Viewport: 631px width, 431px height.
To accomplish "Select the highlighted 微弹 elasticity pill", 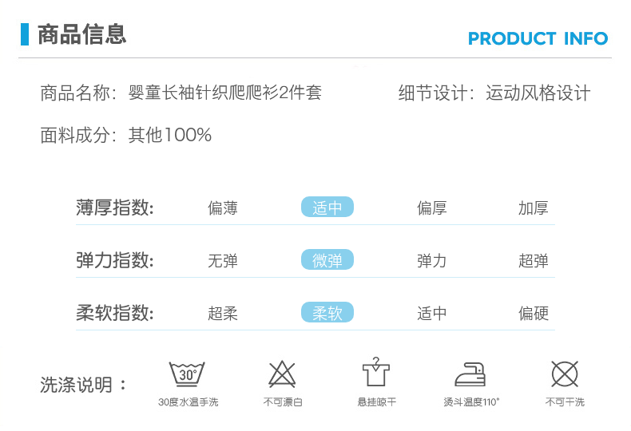I will [327, 259].
